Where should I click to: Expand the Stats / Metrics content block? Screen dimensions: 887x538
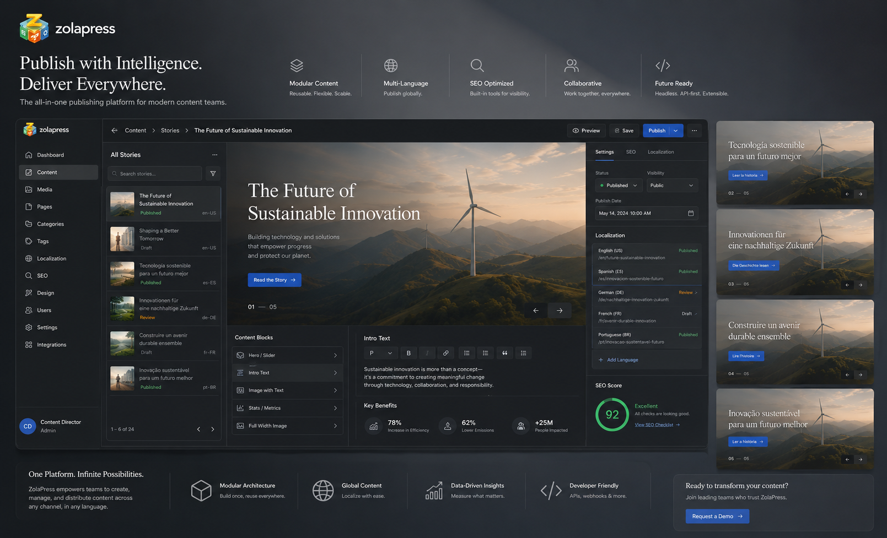pos(288,408)
